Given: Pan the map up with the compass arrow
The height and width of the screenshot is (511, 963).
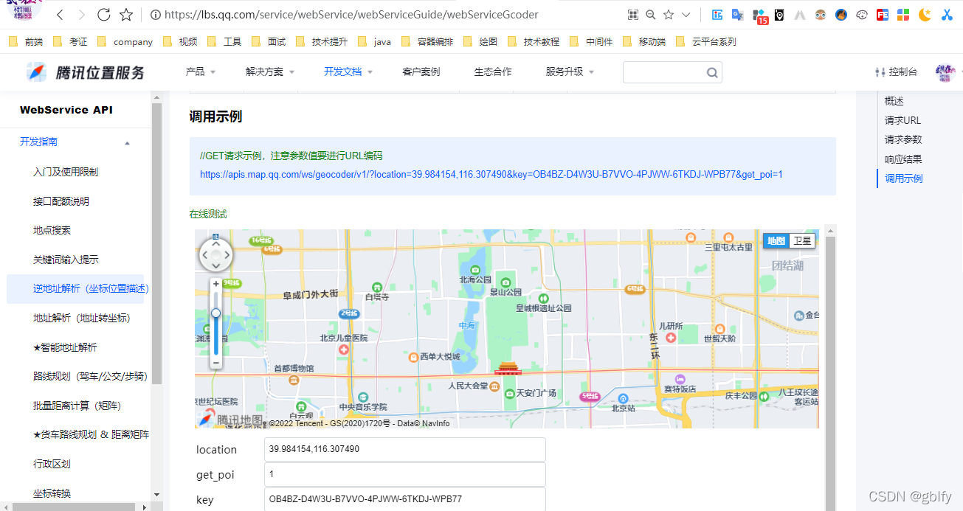Looking at the screenshot, I should point(215,243).
